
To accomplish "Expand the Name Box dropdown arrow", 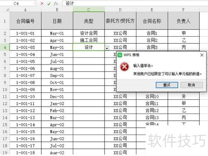I will click(34, 3).
